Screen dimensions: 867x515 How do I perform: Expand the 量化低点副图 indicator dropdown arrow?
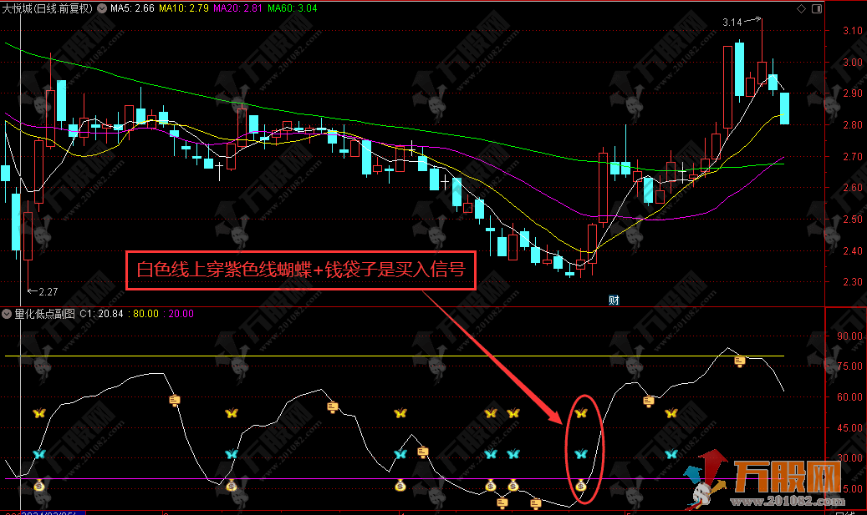7,314
